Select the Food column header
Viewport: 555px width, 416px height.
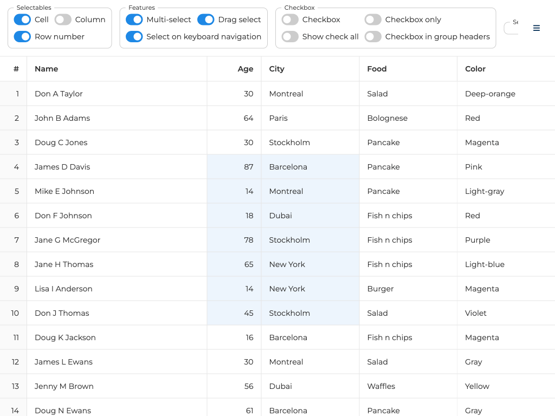click(x=377, y=69)
